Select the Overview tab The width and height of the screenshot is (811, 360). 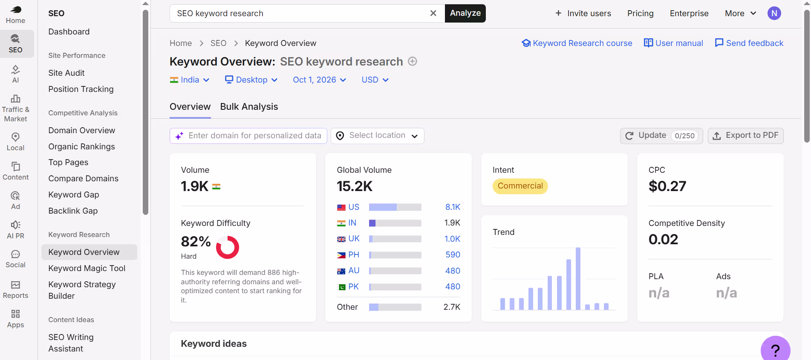coord(190,107)
